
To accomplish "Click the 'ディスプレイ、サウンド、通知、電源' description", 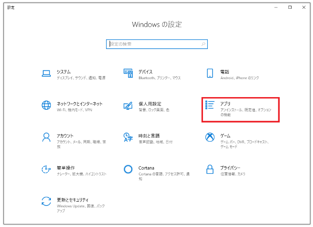I will pos(81,78).
